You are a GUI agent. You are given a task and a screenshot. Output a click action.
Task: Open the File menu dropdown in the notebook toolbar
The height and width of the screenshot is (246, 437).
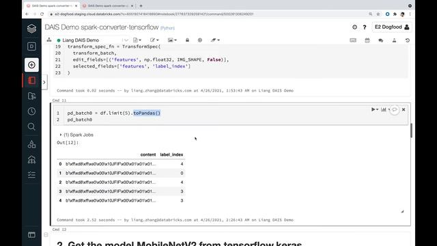pos(137,40)
